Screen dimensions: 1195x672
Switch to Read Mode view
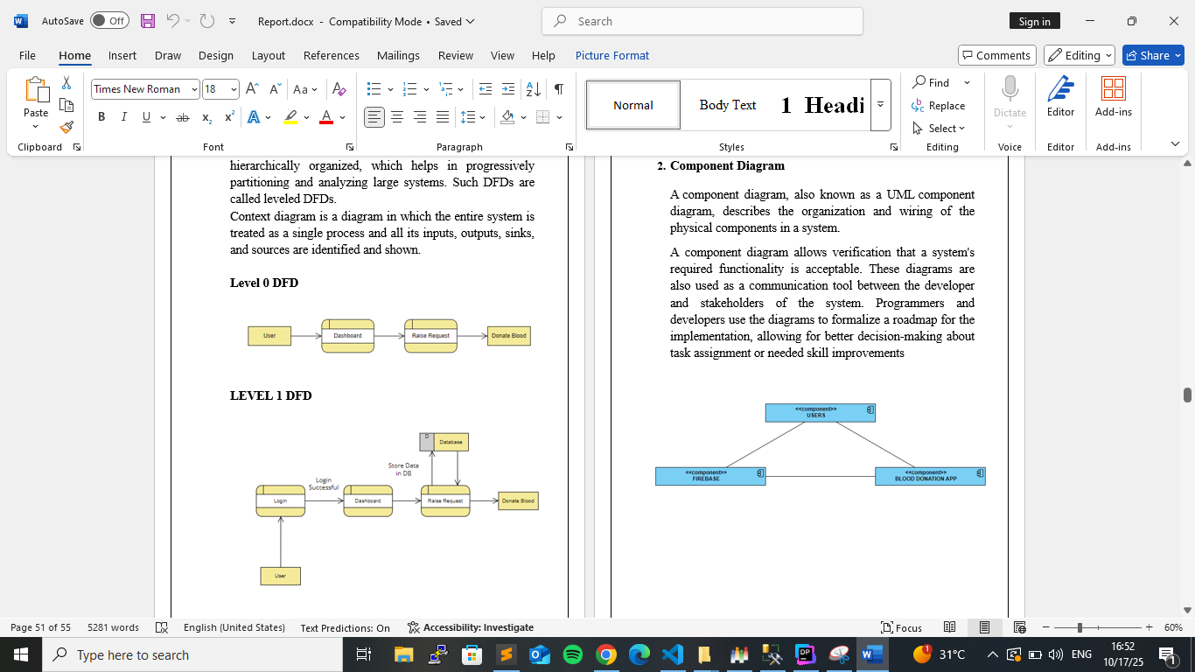950,627
